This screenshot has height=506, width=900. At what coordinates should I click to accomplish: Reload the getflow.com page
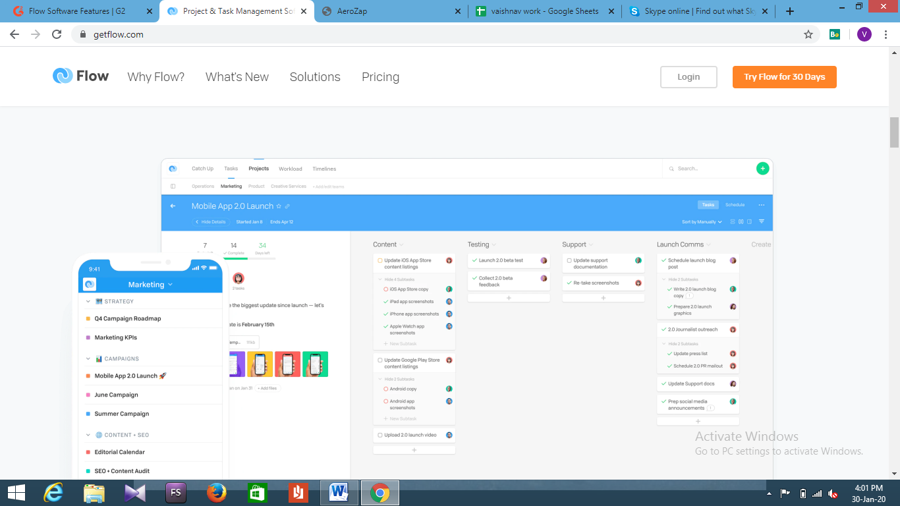click(x=57, y=34)
